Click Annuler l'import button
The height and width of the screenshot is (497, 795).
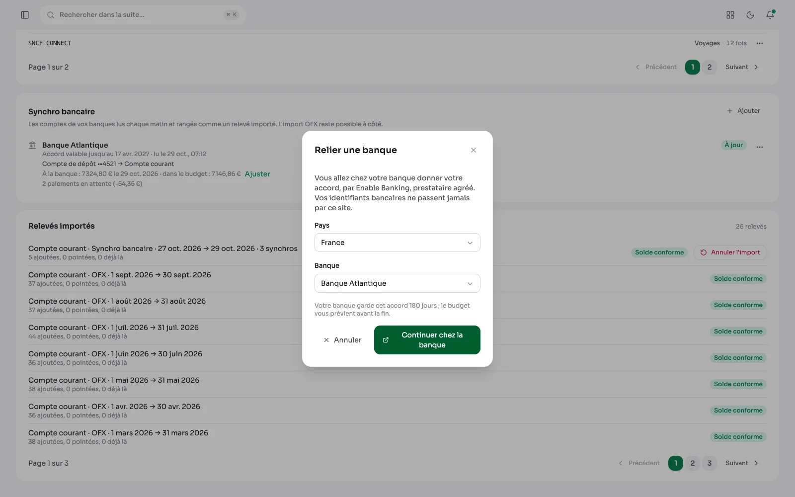click(730, 252)
